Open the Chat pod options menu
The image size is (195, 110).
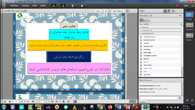tap(180, 80)
